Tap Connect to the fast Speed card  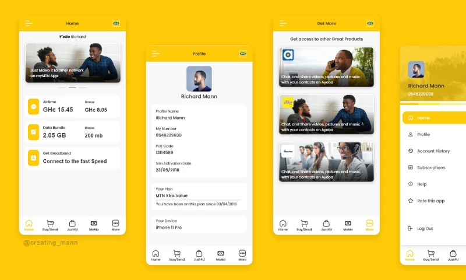72,157
